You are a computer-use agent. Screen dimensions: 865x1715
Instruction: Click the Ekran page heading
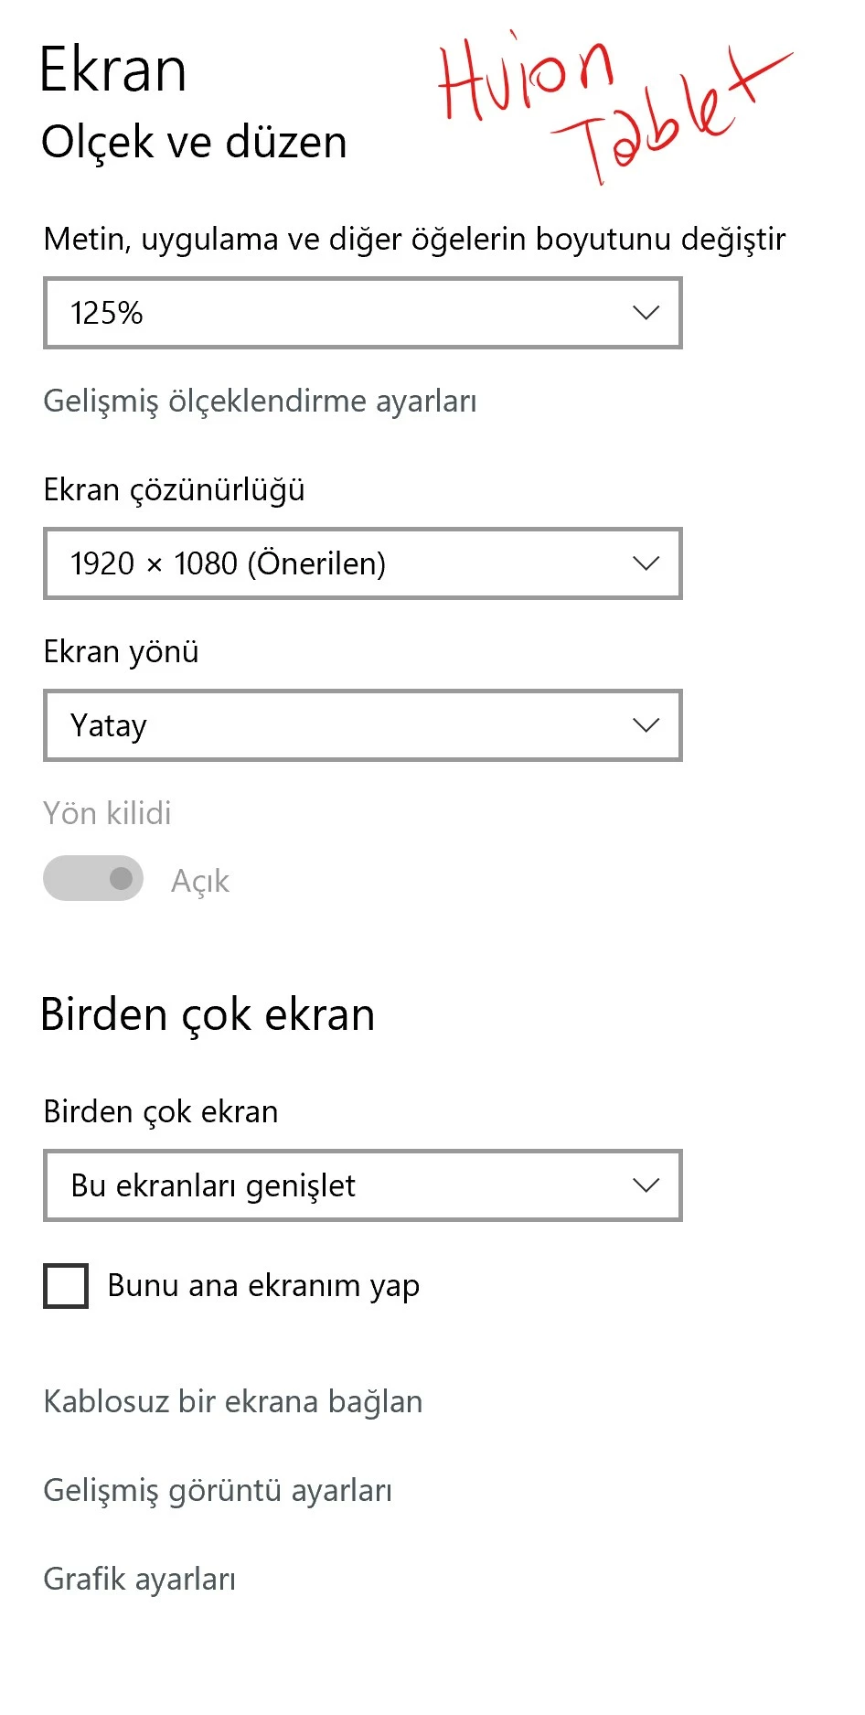[x=113, y=70]
